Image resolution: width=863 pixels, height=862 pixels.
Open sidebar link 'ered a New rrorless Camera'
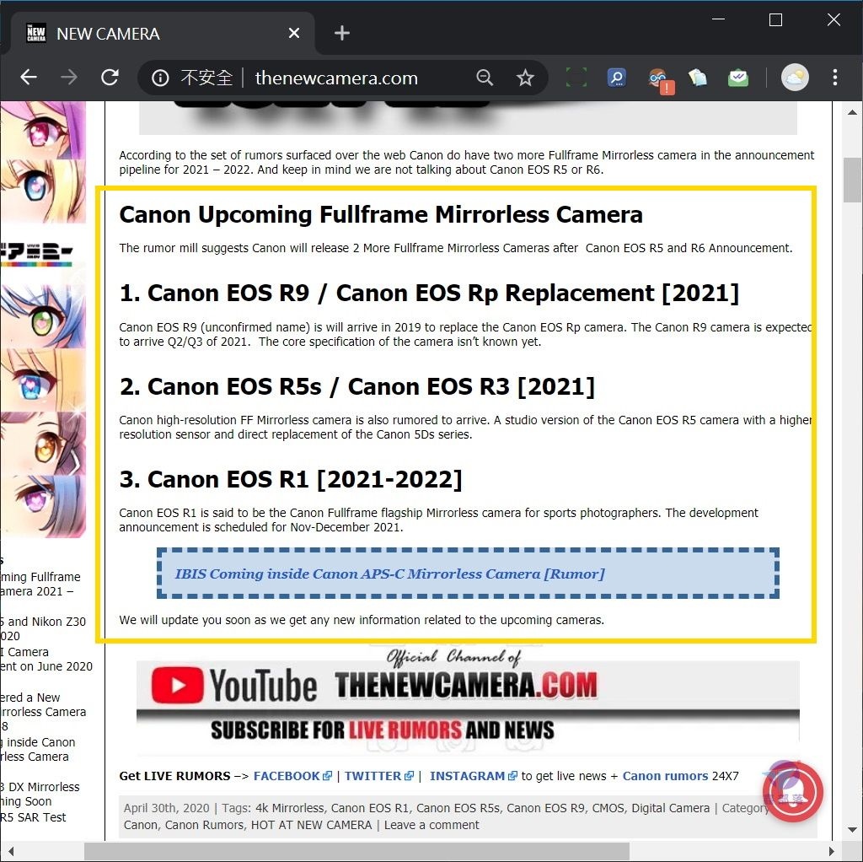pyautogui.click(x=43, y=712)
